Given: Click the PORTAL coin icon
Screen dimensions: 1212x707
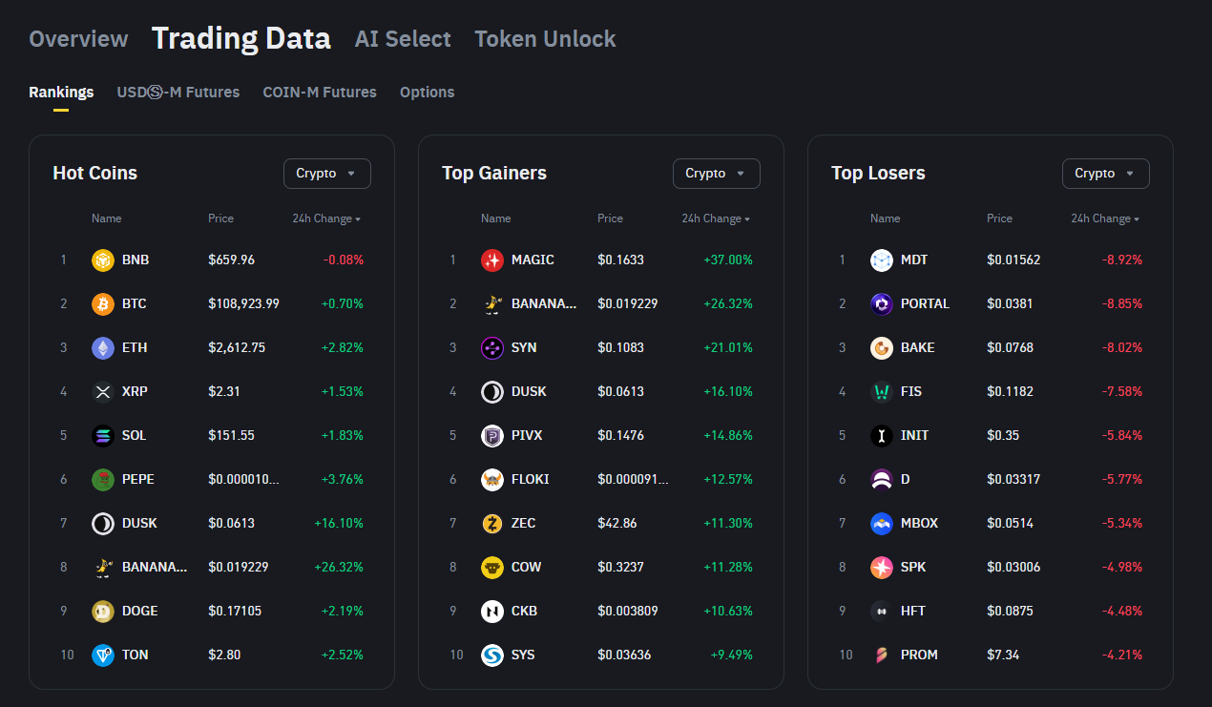Looking at the screenshot, I should coord(882,303).
